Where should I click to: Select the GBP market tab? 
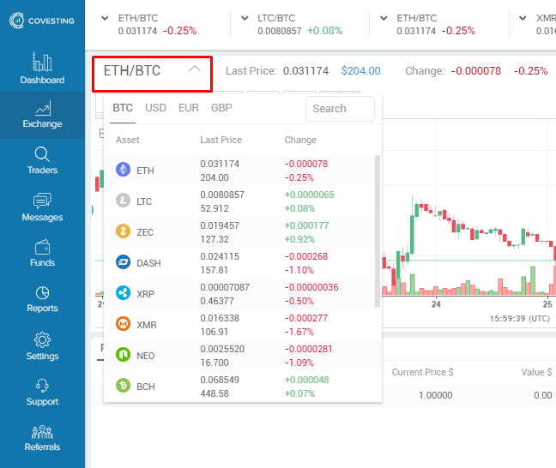click(x=221, y=108)
